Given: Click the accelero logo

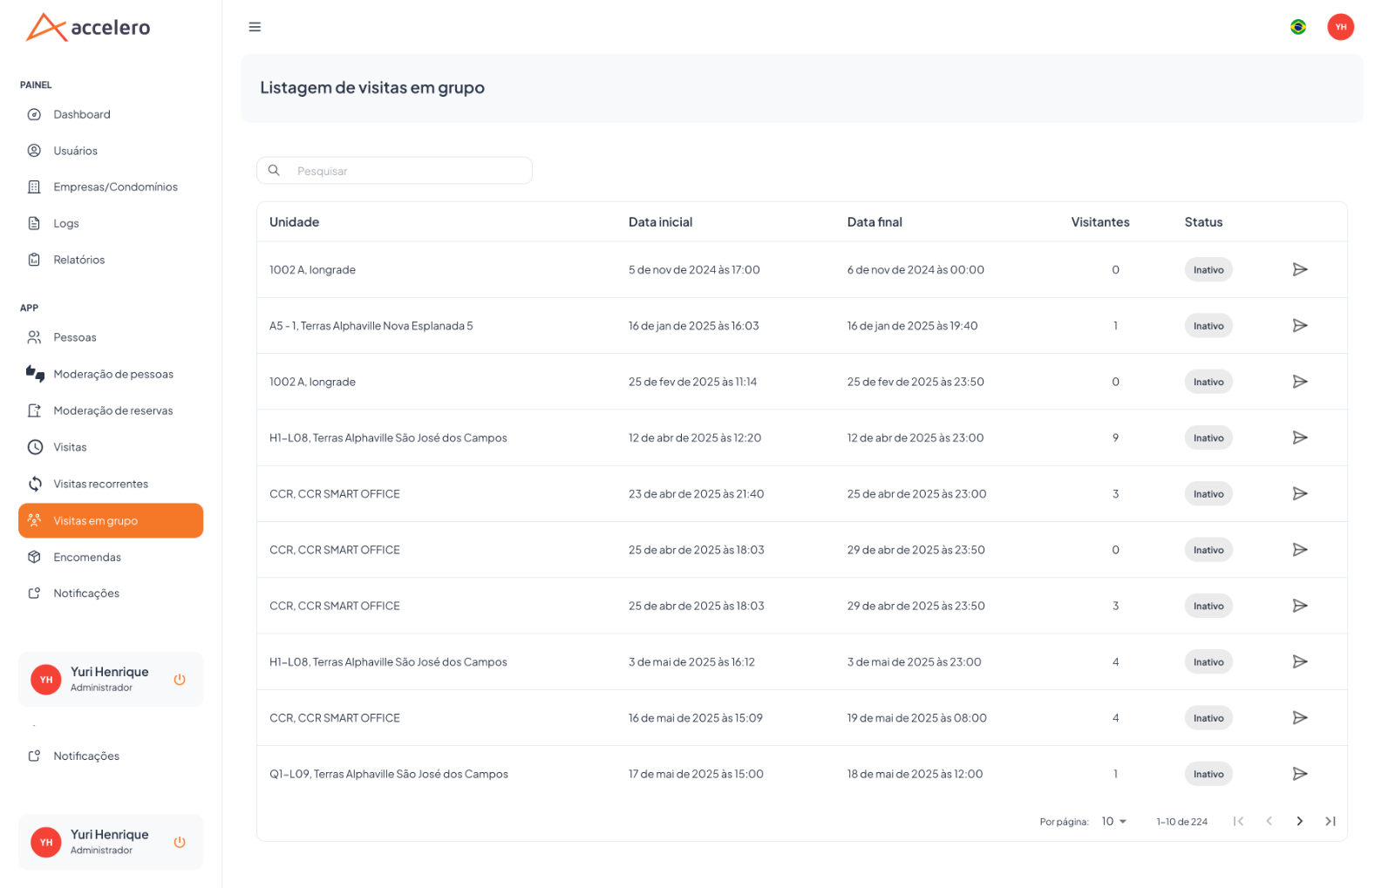Looking at the screenshot, I should coord(88,27).
